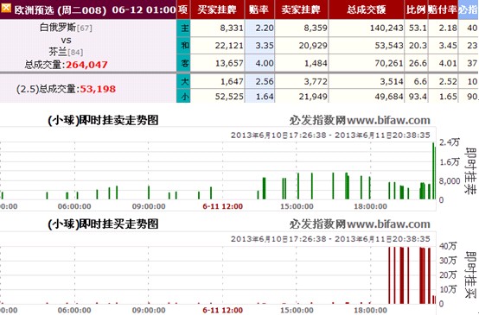
Task: Click the home-win odds 2.20 cell
Action: 259,28
